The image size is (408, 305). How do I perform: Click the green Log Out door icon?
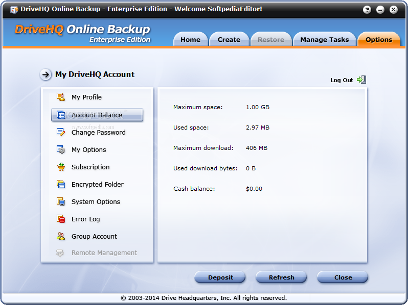click(x=361, y=80)
